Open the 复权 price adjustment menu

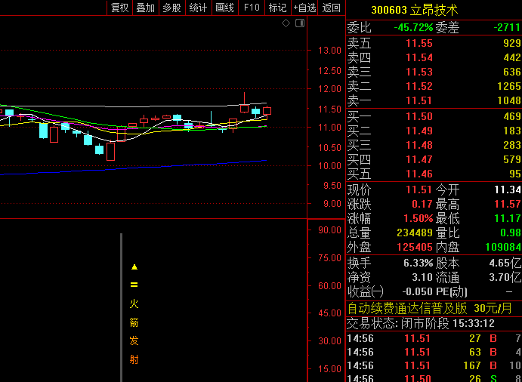(x=119, y=8)
